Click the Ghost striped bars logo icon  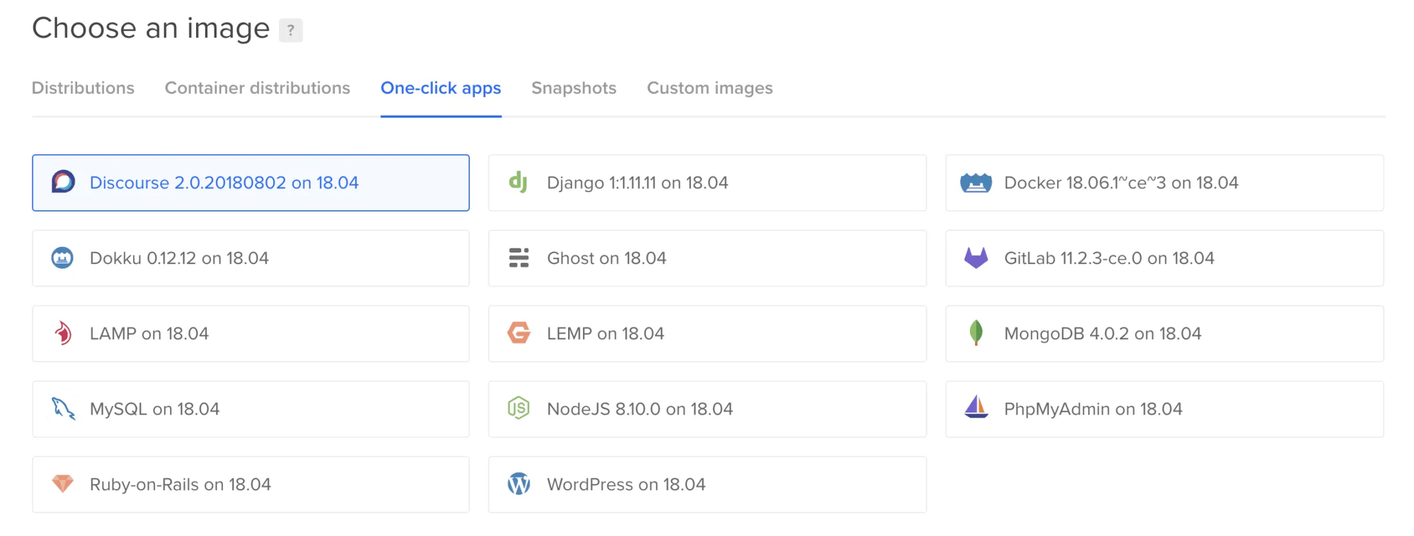pyautogui.click(x=519, y=258)
